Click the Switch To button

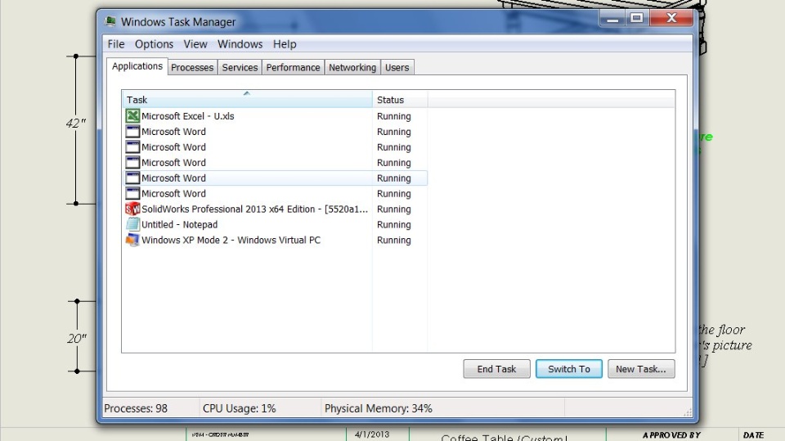click(569, 369)
